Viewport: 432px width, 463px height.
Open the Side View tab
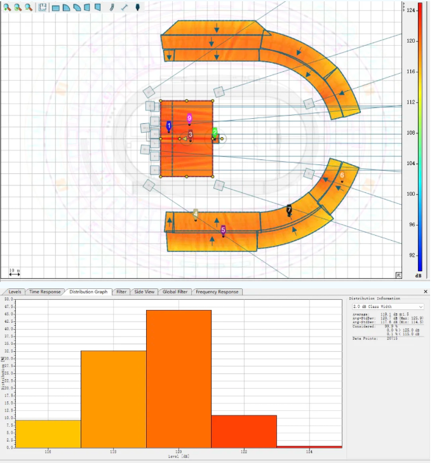144,292
